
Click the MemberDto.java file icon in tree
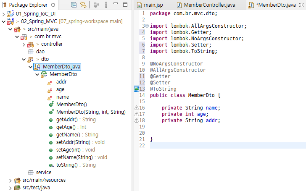pos(37,67)
